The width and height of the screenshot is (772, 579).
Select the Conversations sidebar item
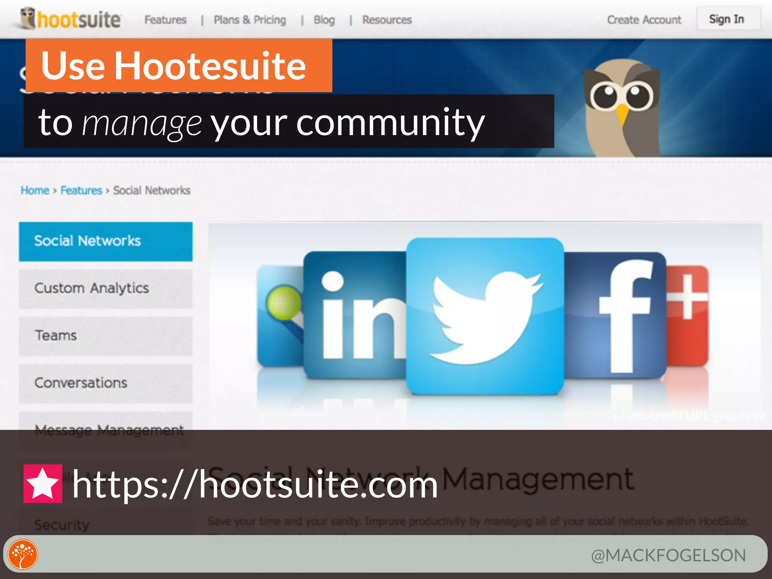[106, 383]
